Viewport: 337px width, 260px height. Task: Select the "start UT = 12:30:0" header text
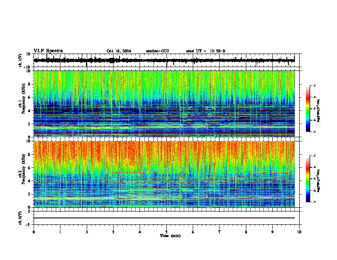coord(206,51)
